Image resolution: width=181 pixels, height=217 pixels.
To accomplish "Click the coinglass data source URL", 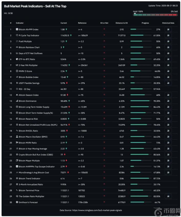I will 97,210.
